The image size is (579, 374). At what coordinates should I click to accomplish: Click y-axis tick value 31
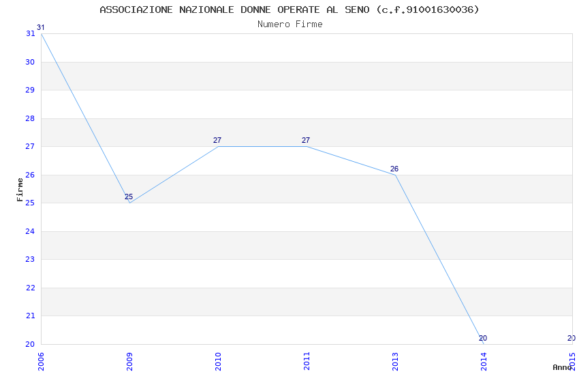click(x=30, y=33)
